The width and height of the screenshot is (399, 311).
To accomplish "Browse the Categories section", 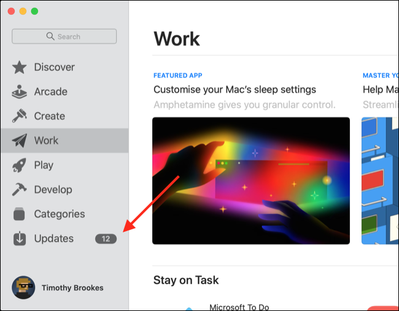I will click(64, 214).
